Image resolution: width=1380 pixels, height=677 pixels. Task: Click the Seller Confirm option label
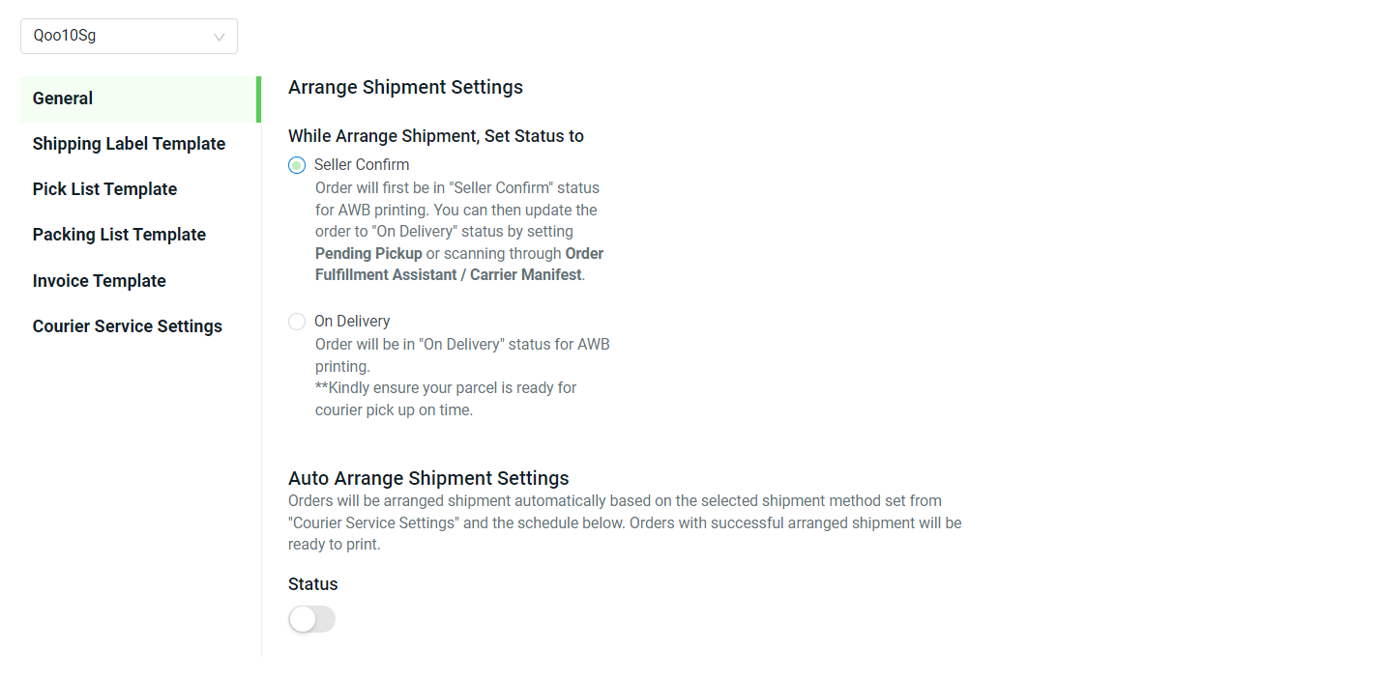[362, 165]
